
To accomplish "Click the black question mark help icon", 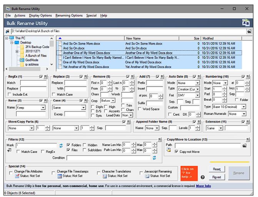I will pyautogui.click(x=203, y=177).
